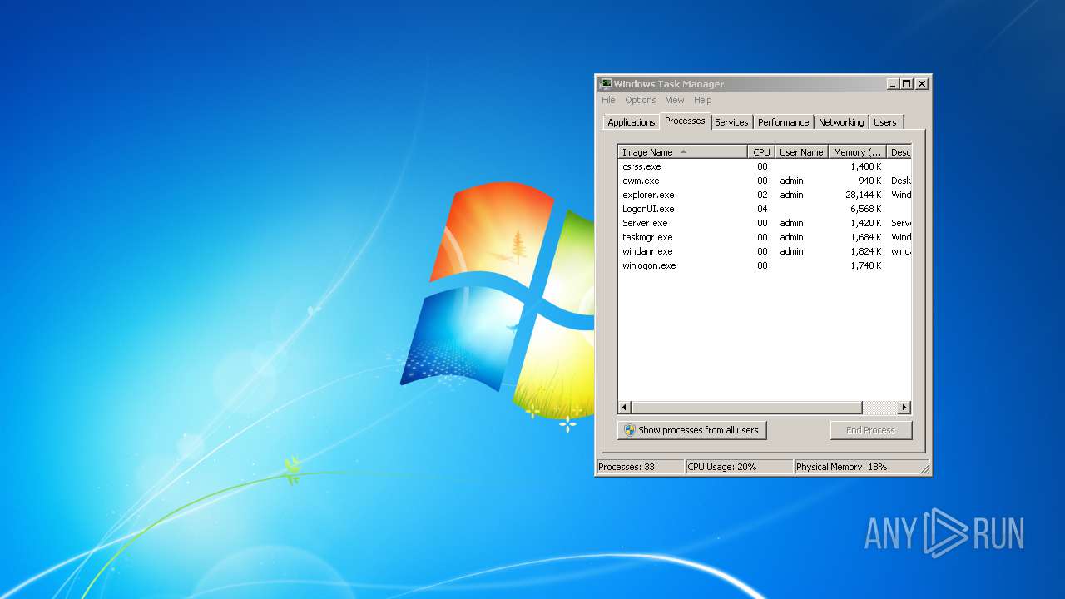Switch to the Users tab

(885, 122)
